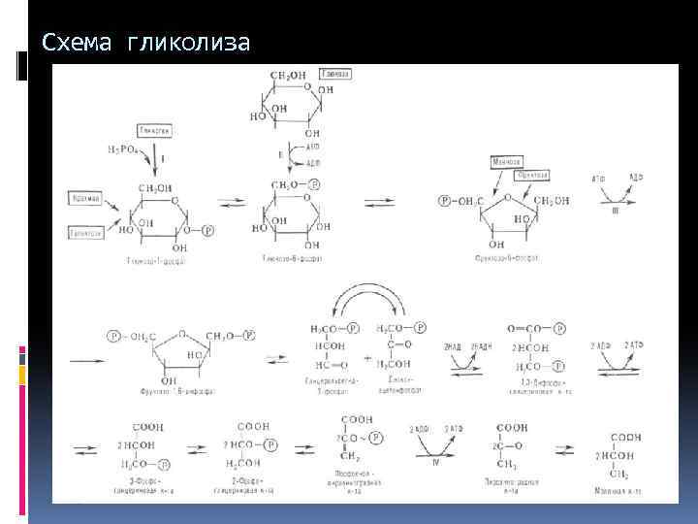Click the "Глюкозо-6-фосфат" caption

(x=292, y=258)
